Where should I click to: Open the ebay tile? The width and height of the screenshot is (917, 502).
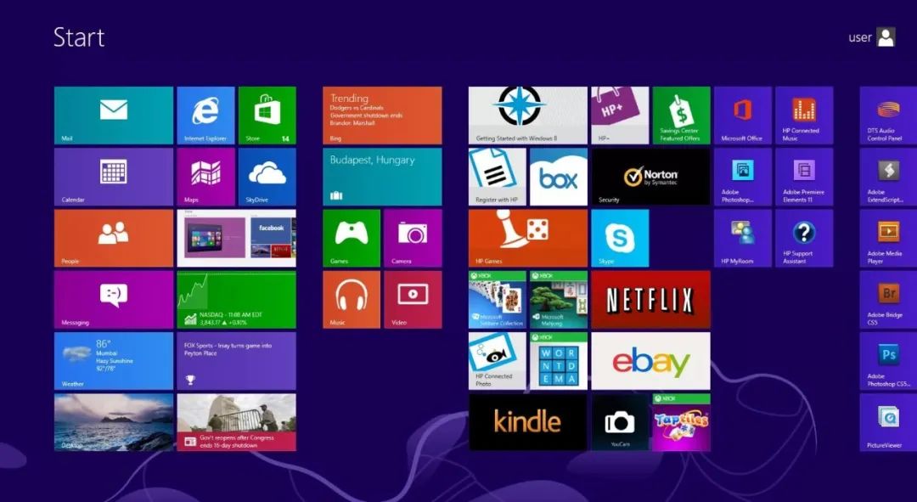(650, 361)
